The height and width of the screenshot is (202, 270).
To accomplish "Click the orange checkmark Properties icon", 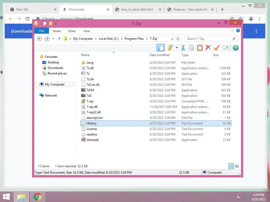I will coord(216,48).
